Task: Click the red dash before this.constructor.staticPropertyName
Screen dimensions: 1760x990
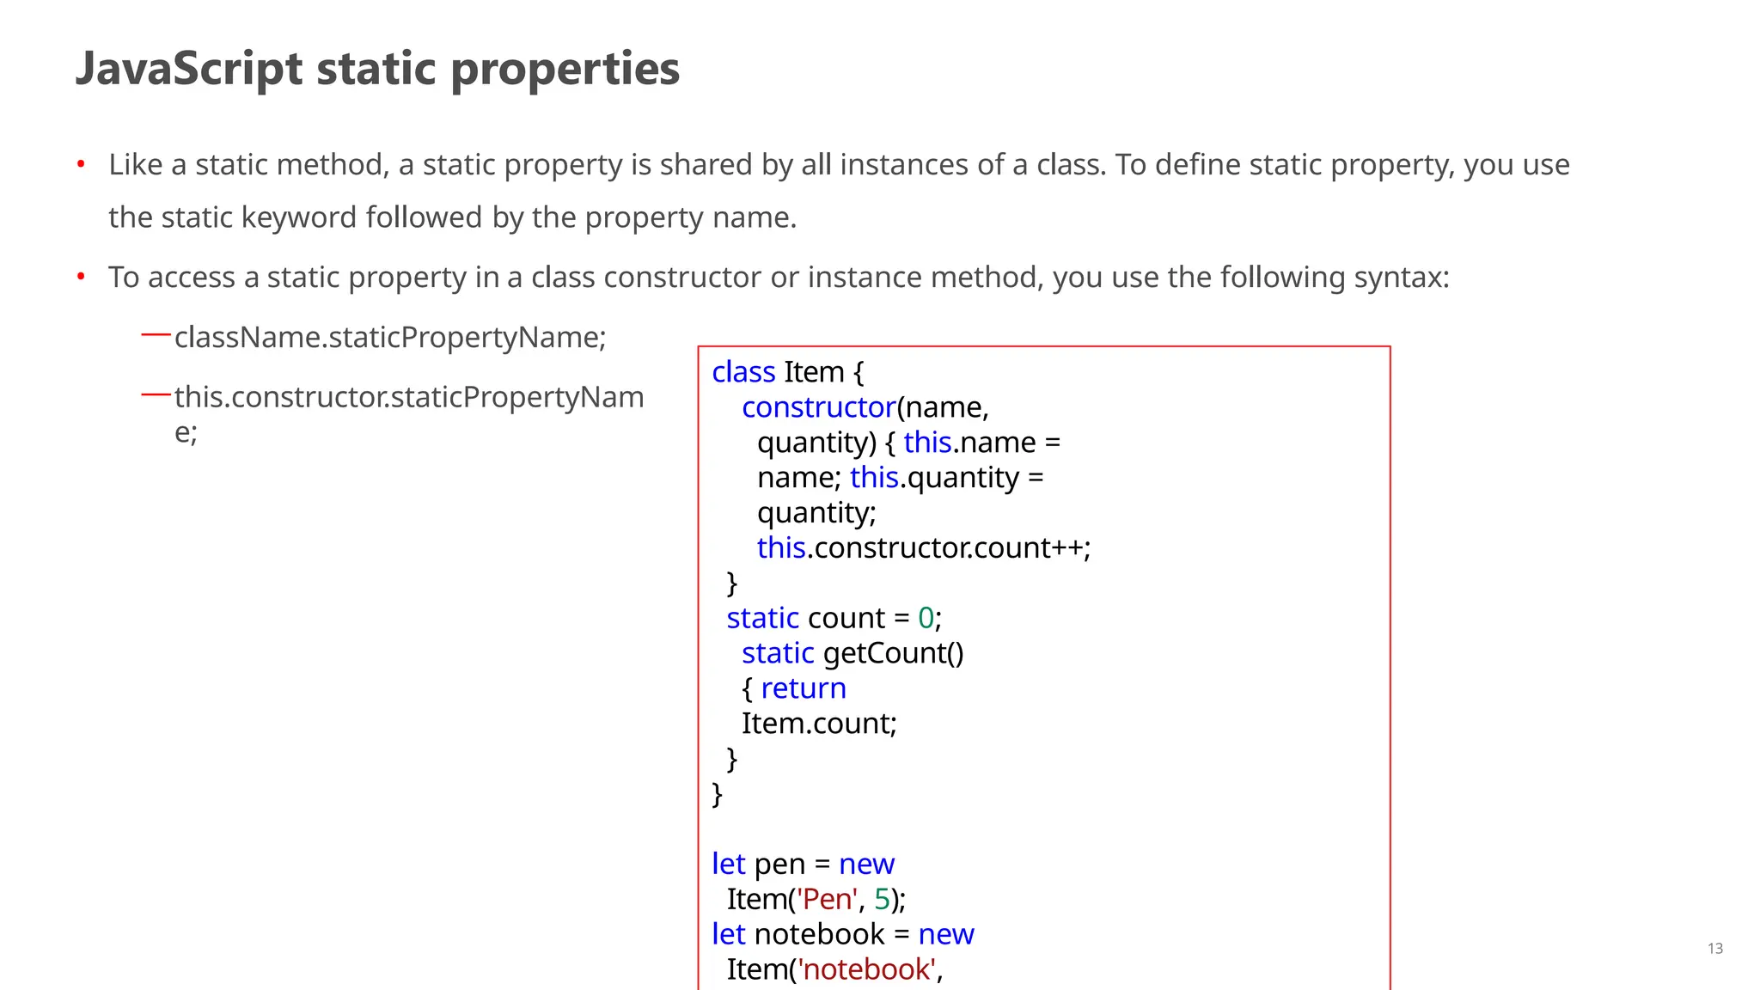Action: (156, 395)
